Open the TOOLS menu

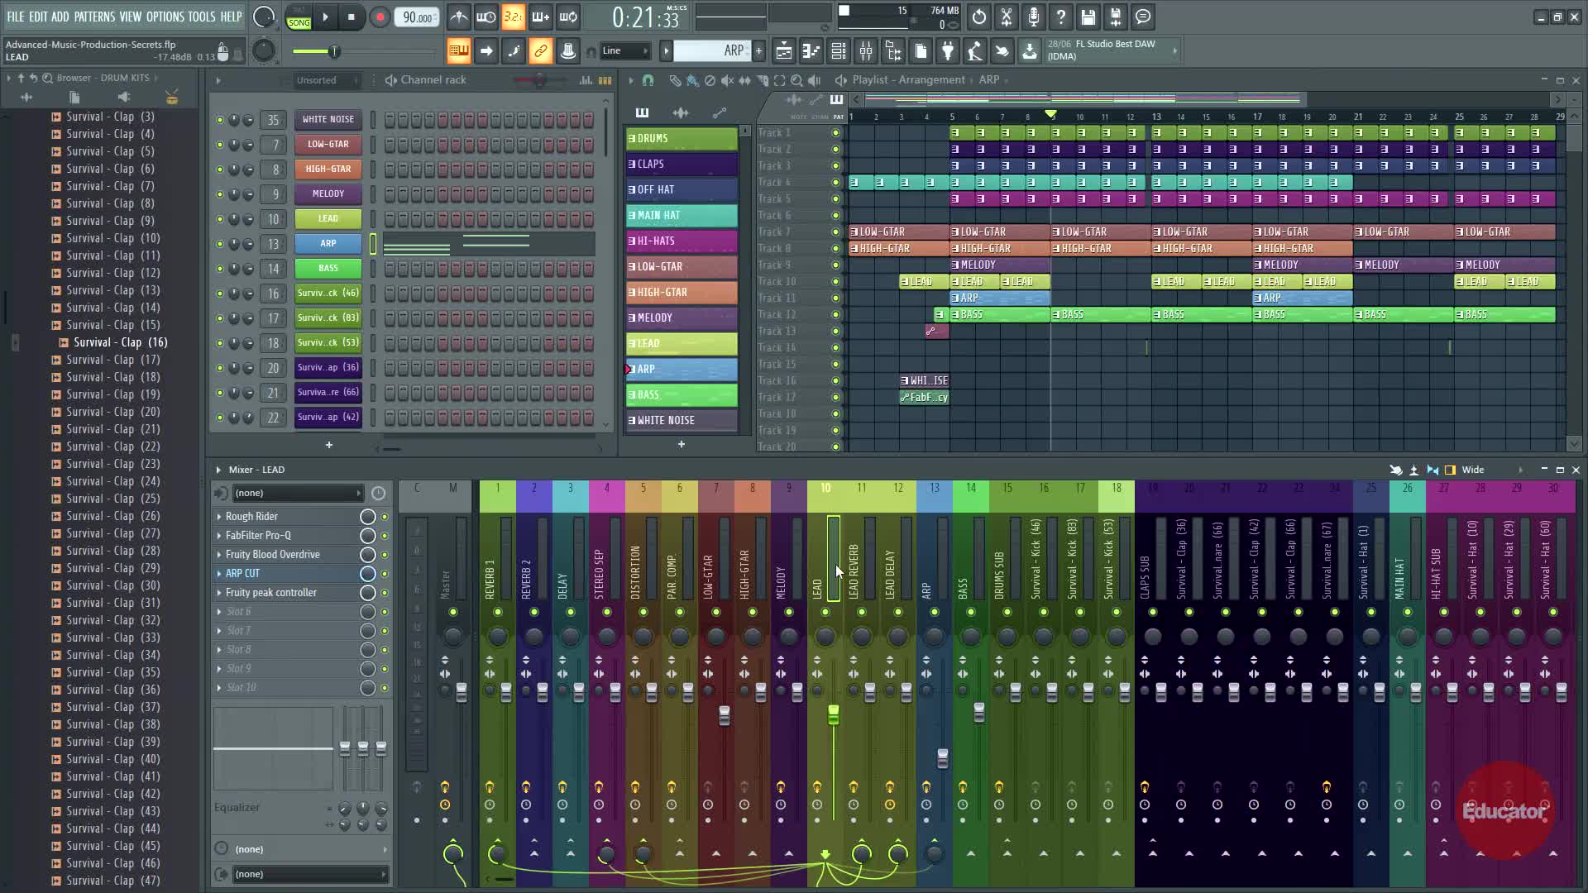[x=201, y=17]
